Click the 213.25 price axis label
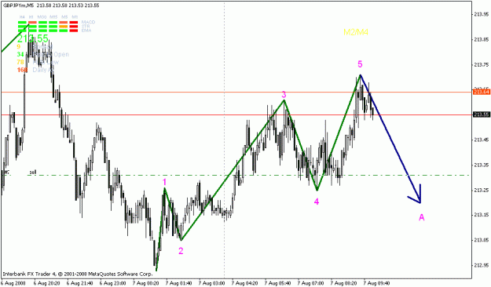The image size is (491, 287). tap(482, 190)
